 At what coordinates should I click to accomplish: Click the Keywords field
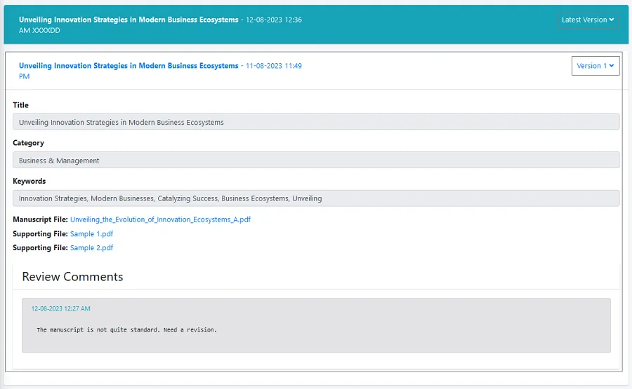(x=316, y=198)
